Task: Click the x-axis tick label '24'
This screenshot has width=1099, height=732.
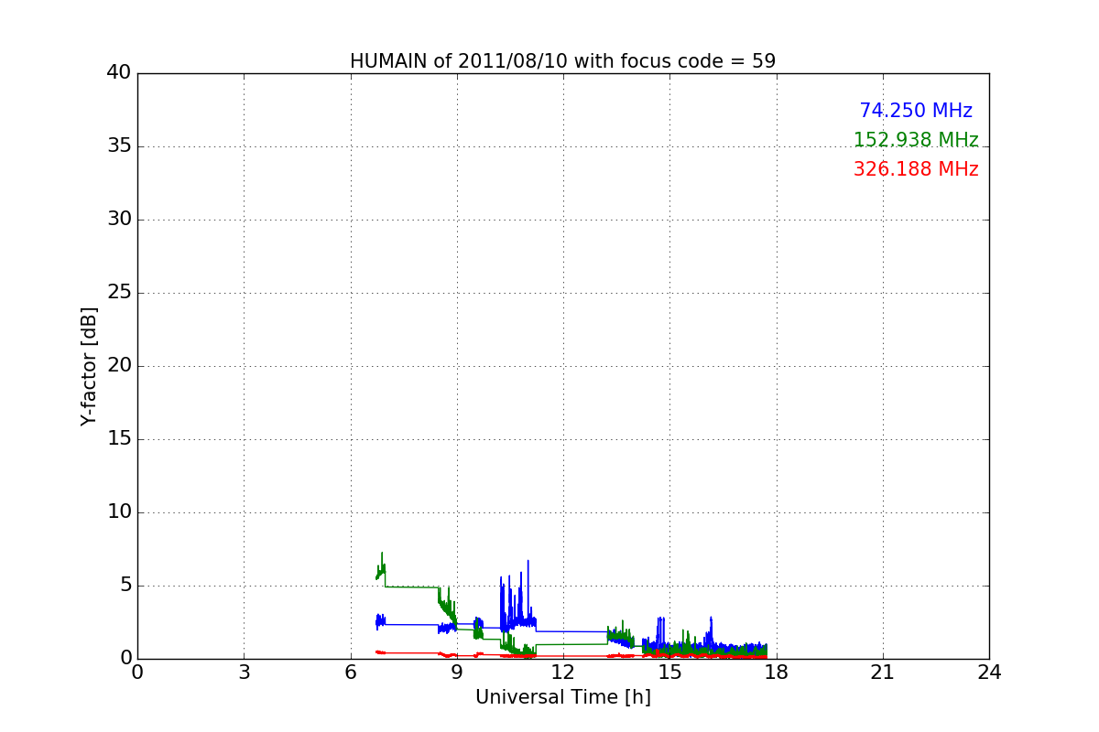Action: (989, 673)
